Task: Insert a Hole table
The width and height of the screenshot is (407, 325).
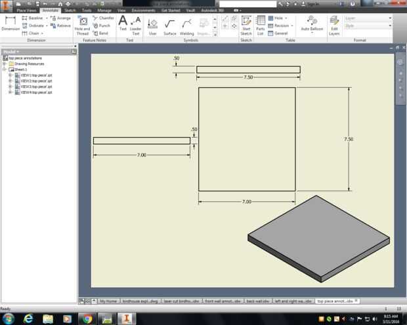Action: pos(276,18)
